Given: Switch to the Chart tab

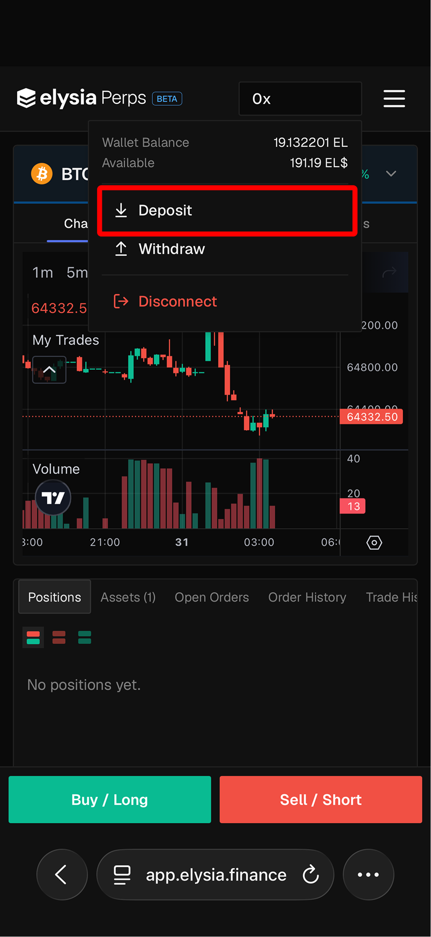Looking at the screenshot, I should (76, 224).
